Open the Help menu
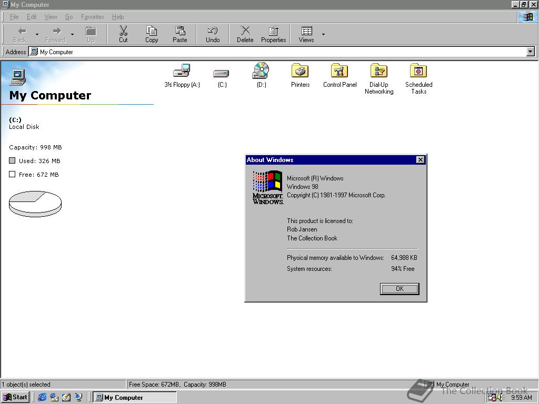539x404 pixels. pos(118,17)
